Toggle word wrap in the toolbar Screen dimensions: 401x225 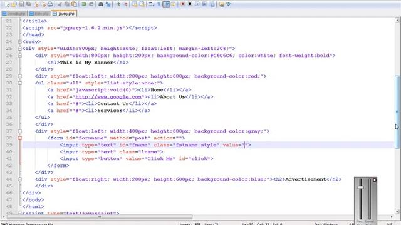[x=152, y=4]
